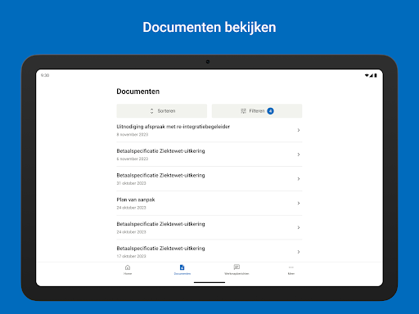
Task: Click the Wi-Fi status icon
Action: [367, 75]
